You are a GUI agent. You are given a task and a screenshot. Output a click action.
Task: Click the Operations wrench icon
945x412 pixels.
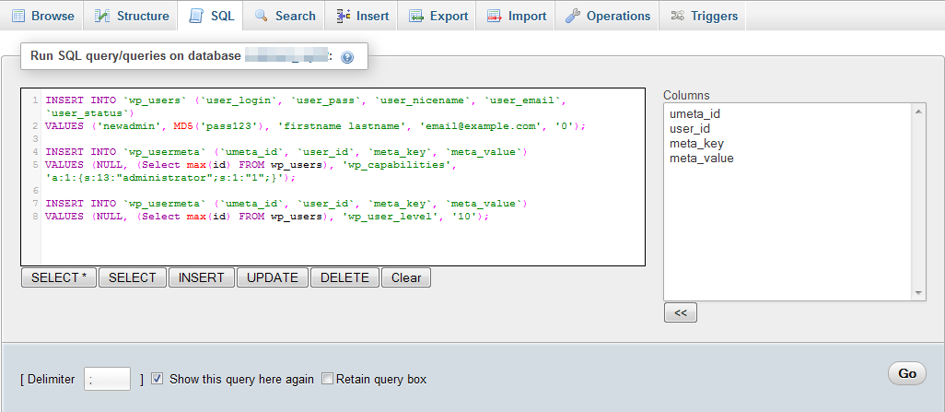[573, 16]
